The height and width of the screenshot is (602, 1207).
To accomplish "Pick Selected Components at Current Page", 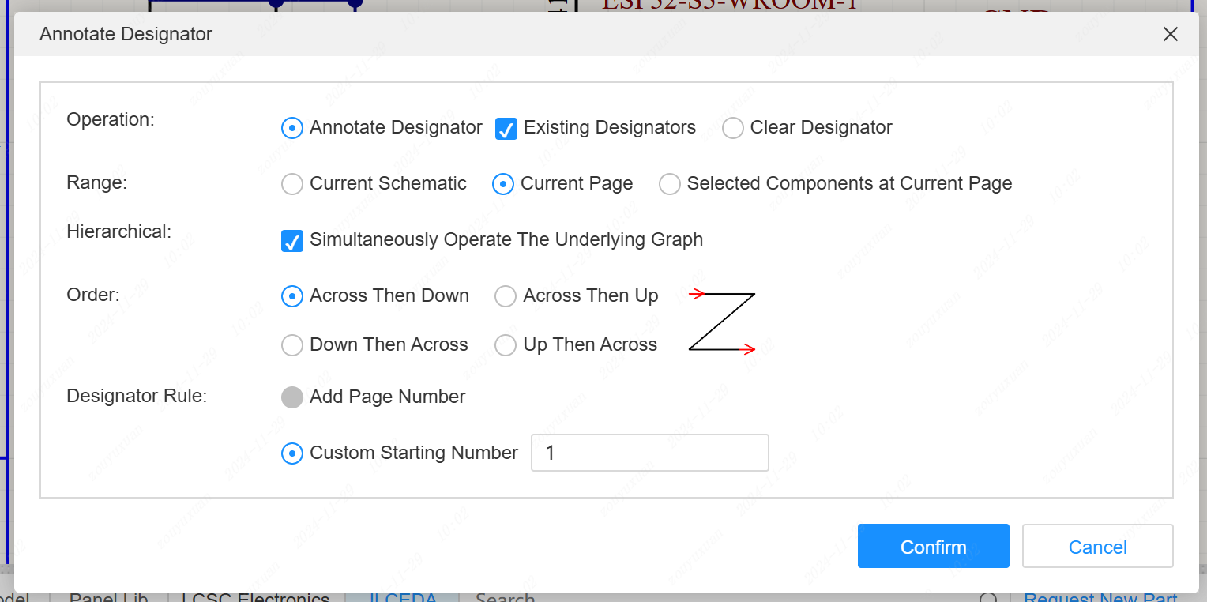I will [x=670, y=184].
